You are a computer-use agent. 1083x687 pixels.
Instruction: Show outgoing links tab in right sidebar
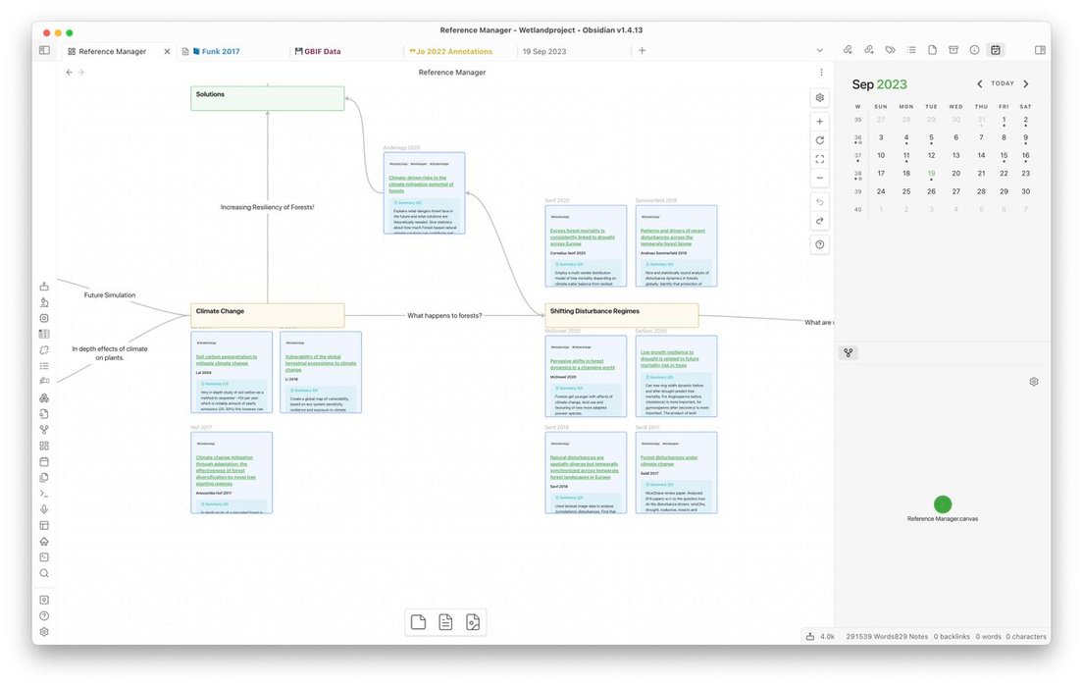(869, 50)
